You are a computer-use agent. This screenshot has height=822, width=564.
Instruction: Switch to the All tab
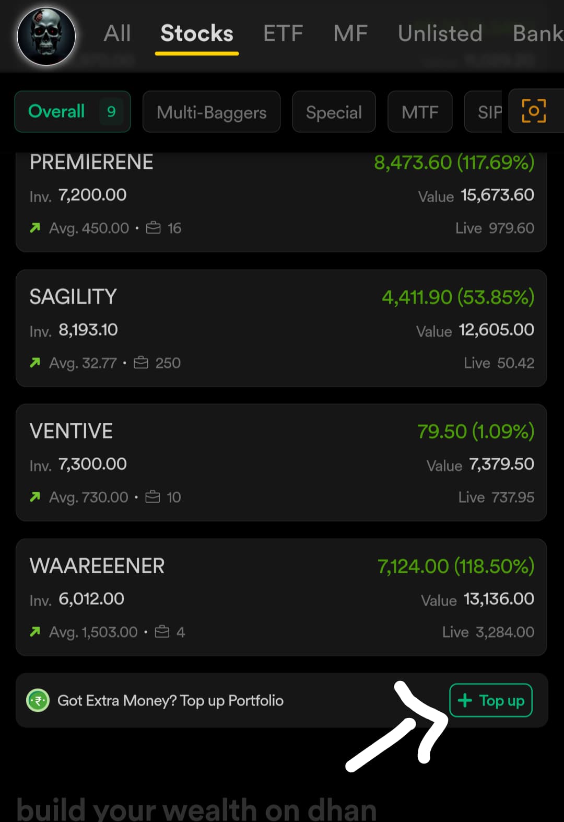117,33
